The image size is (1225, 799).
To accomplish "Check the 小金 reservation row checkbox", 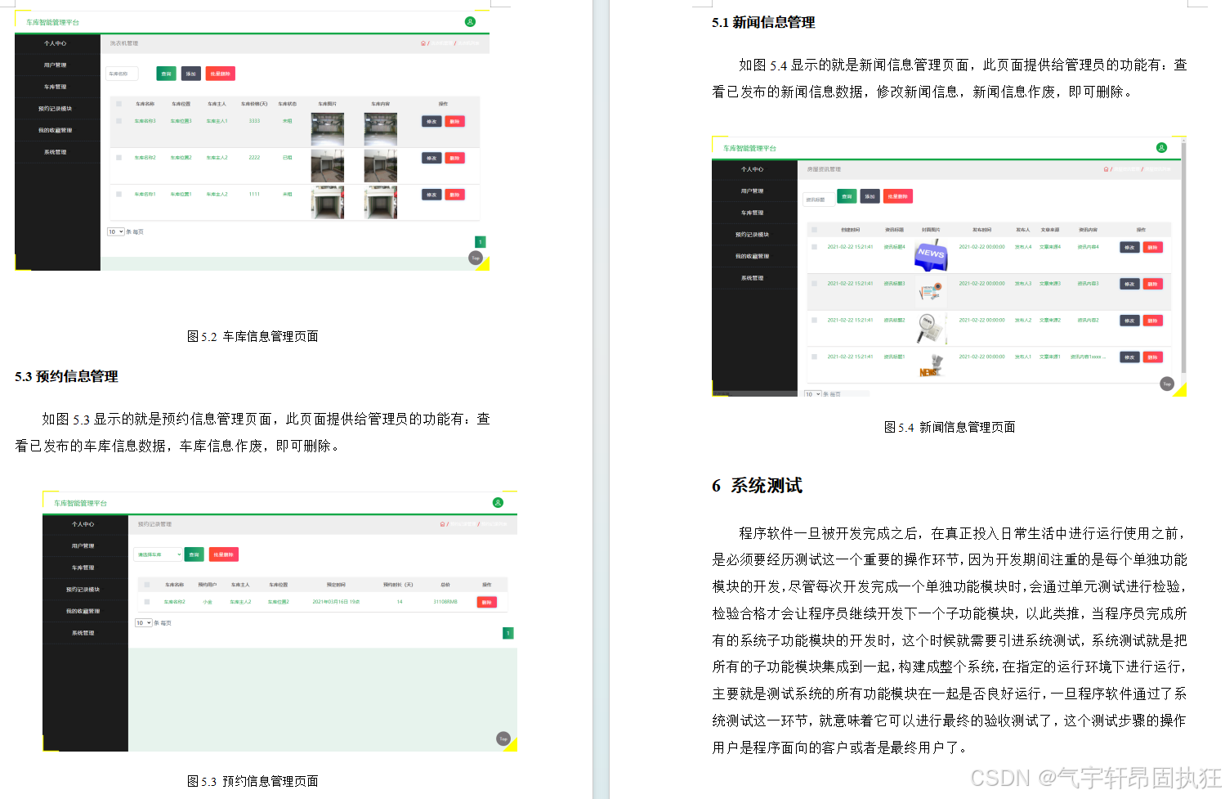I will click(147, 602).
